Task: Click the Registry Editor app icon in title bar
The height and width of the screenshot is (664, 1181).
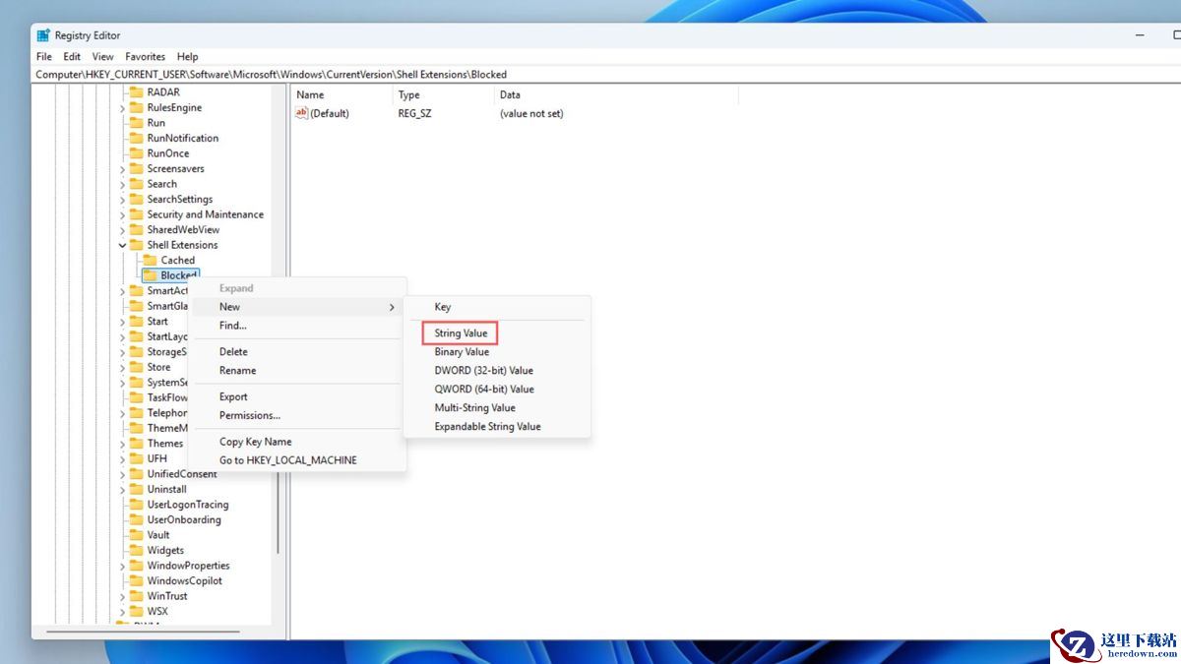Action: (43, 35)
